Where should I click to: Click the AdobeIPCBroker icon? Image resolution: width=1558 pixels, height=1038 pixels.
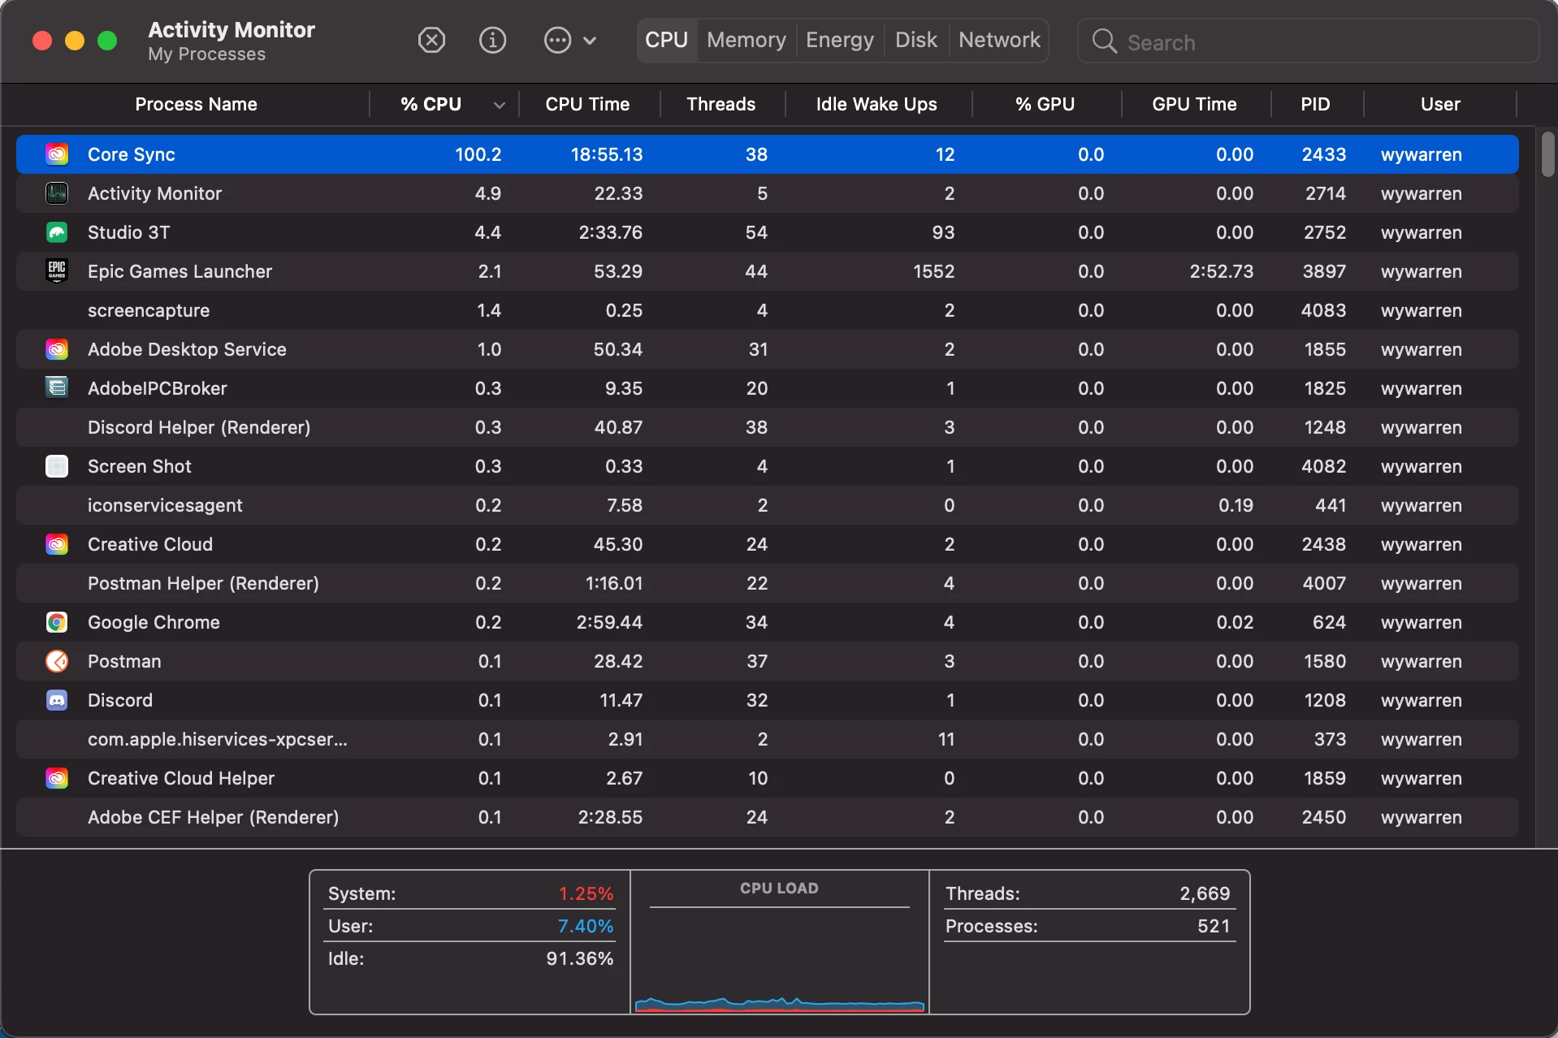coord(57,388)
